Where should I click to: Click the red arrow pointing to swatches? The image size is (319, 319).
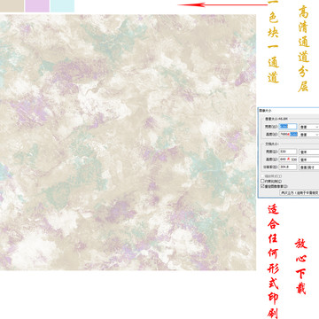click(222, 4)
